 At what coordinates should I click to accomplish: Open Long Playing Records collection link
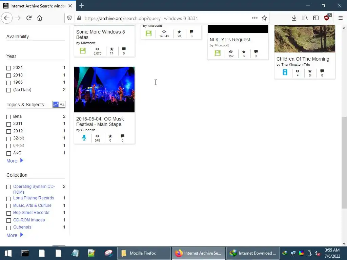[34, 198]
